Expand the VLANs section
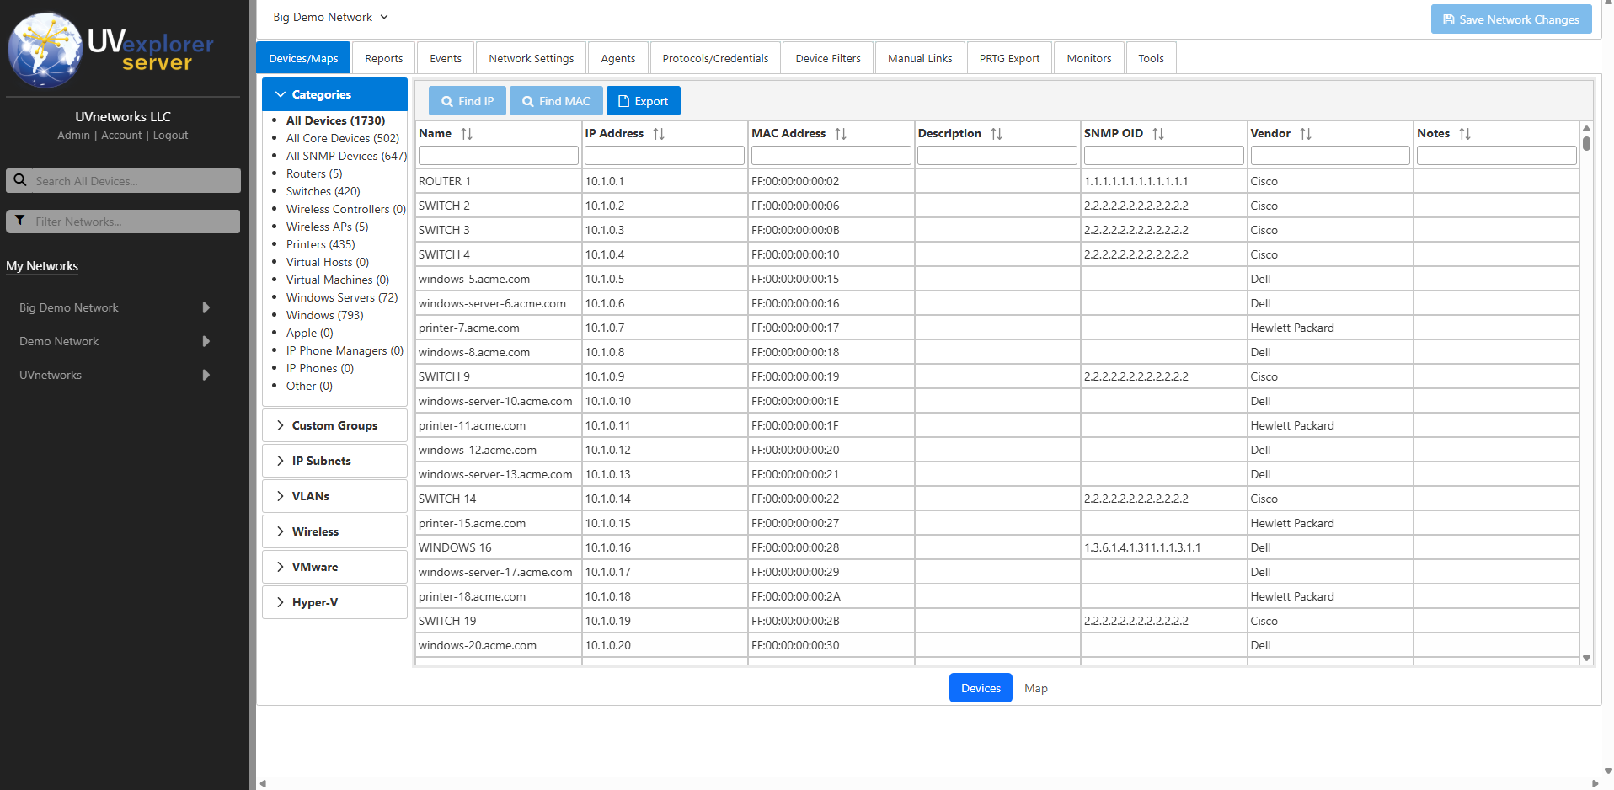1614x790 pixels. [335, 496]
